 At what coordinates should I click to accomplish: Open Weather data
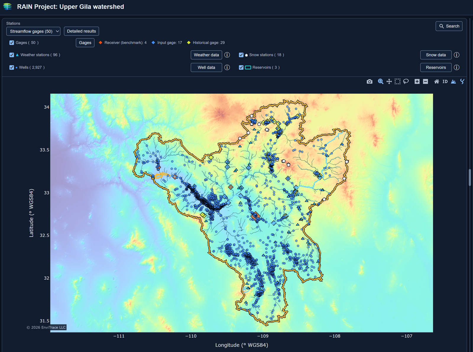(206, 55)
